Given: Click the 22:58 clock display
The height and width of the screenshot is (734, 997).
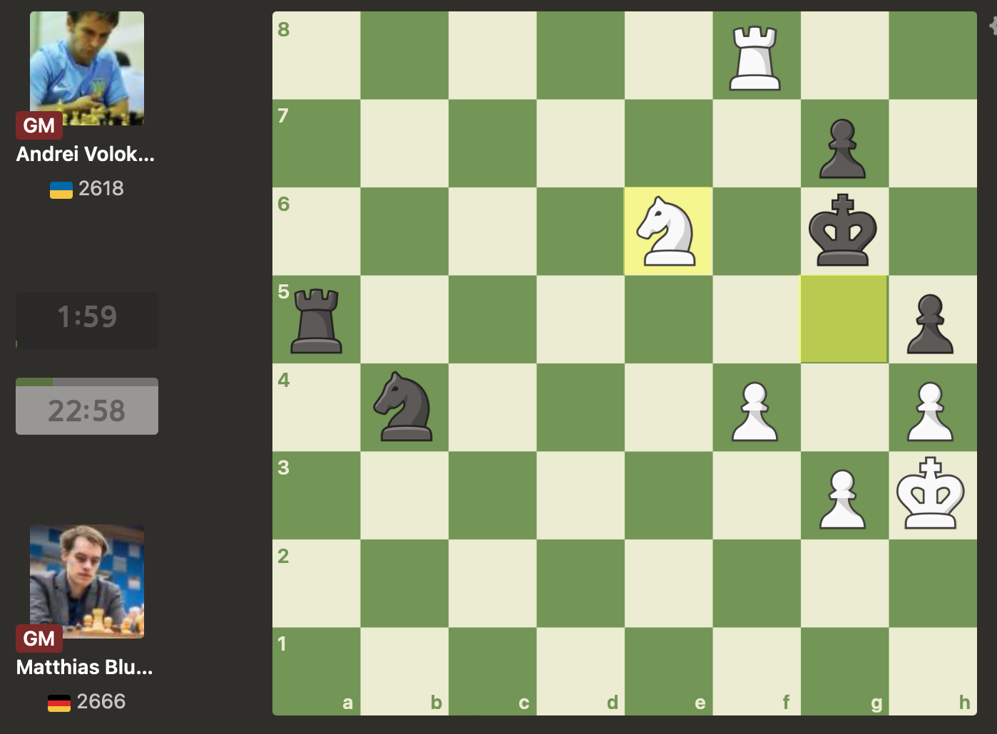Looking at the screenshot, I should point(87,406).
